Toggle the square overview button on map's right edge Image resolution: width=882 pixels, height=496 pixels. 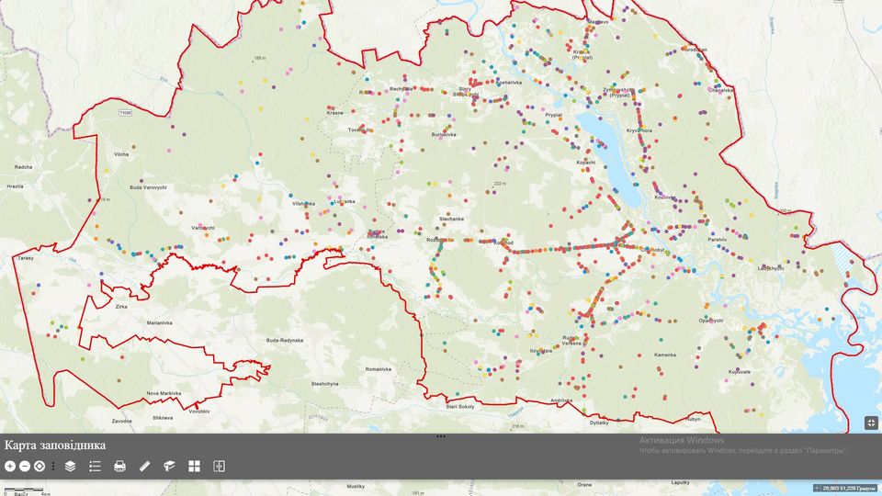[871, 423]
